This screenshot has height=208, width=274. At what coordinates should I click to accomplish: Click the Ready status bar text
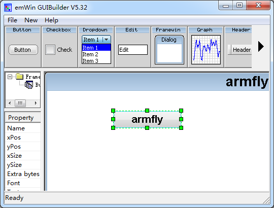tap(14, 198)
